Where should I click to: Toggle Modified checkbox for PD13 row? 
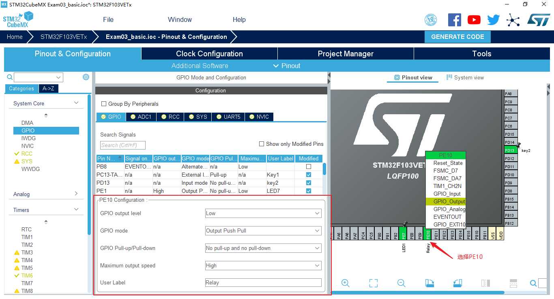point(309,183)
